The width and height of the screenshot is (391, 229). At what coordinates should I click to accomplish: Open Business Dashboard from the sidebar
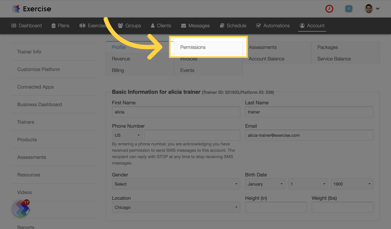tap(39, 104)
